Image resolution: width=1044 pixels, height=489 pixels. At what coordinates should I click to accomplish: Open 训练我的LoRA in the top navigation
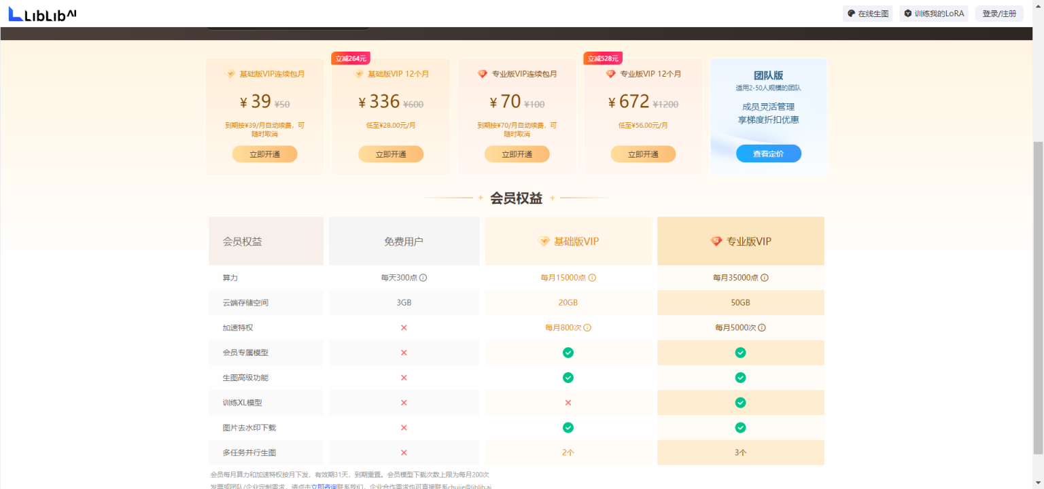pyautogui.click(x=934, y=14)
